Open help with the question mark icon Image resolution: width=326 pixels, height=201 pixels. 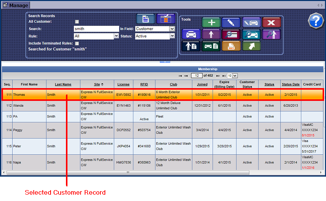315,20
